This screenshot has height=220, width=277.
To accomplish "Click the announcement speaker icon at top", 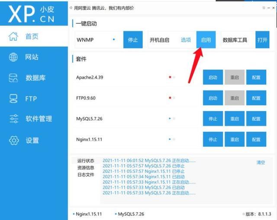I will (71, 8).
